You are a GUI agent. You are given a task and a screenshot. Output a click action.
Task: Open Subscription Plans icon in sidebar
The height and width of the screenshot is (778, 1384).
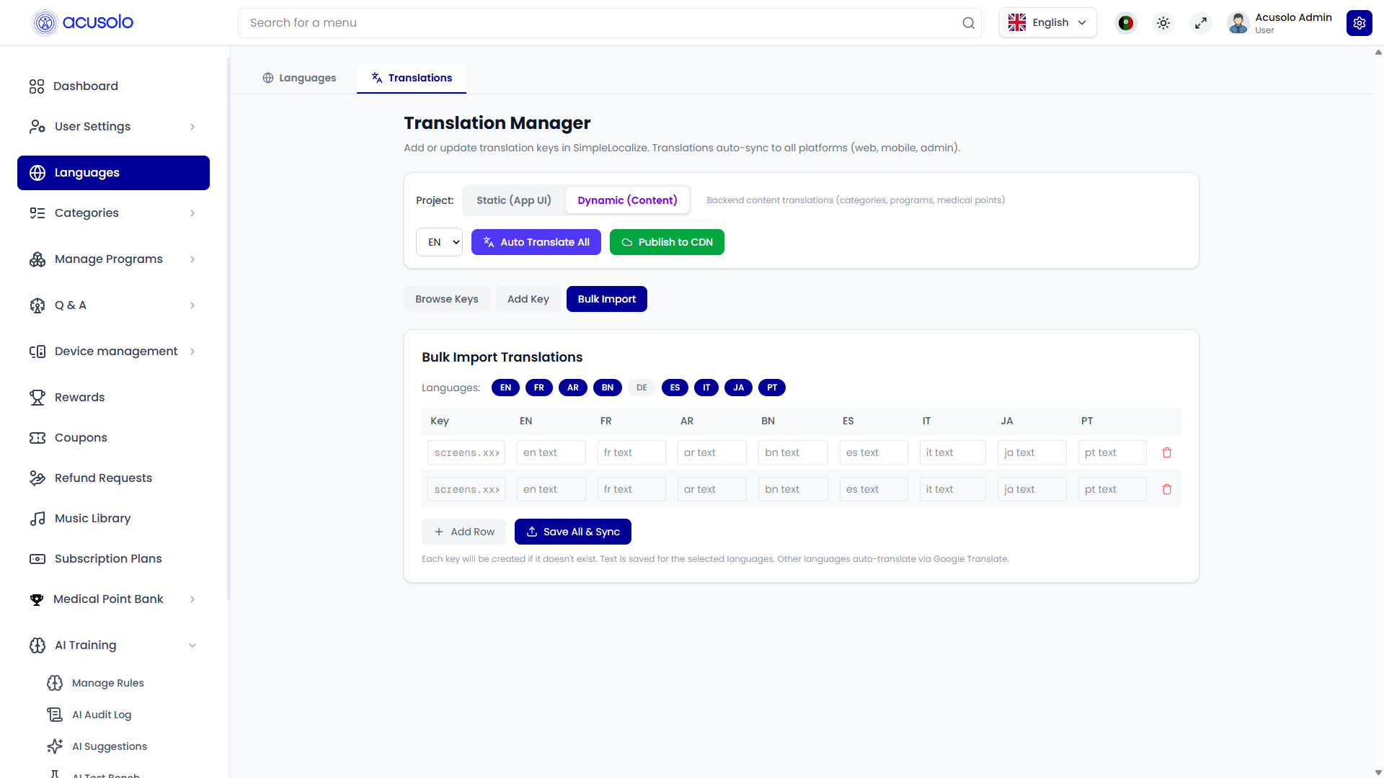[37, 559]
